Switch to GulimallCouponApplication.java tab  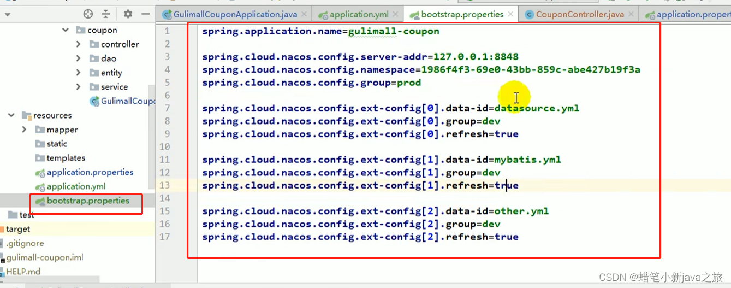point(235,15)
